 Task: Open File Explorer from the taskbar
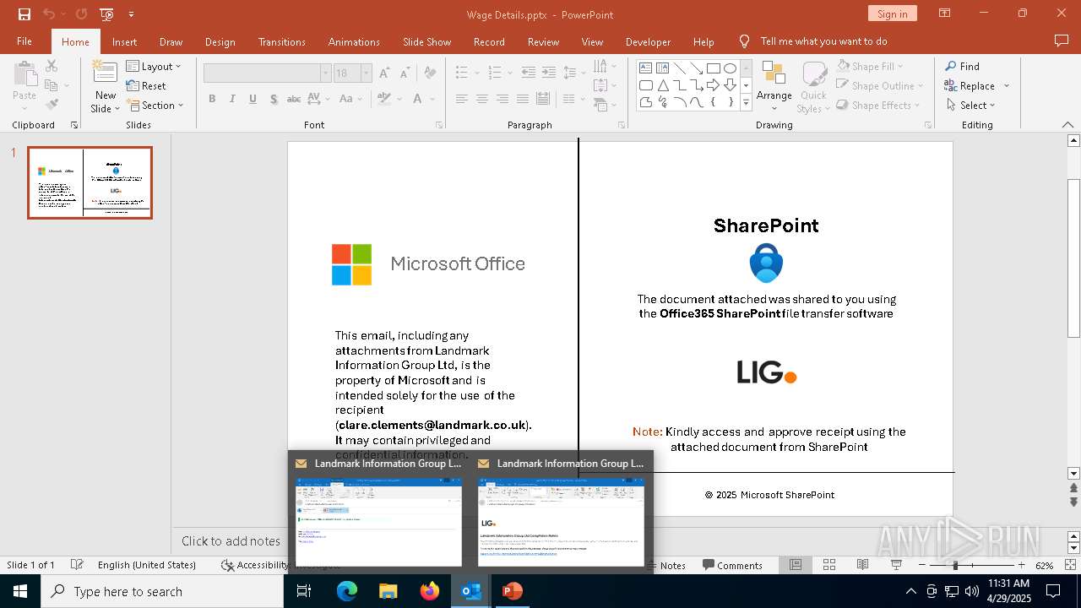pos(388,591)
